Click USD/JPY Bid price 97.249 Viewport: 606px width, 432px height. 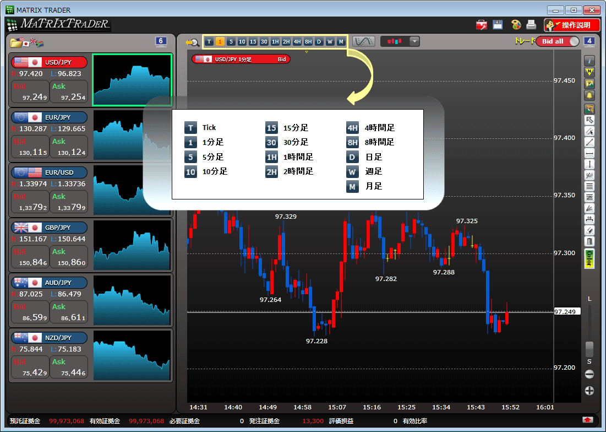30,92
